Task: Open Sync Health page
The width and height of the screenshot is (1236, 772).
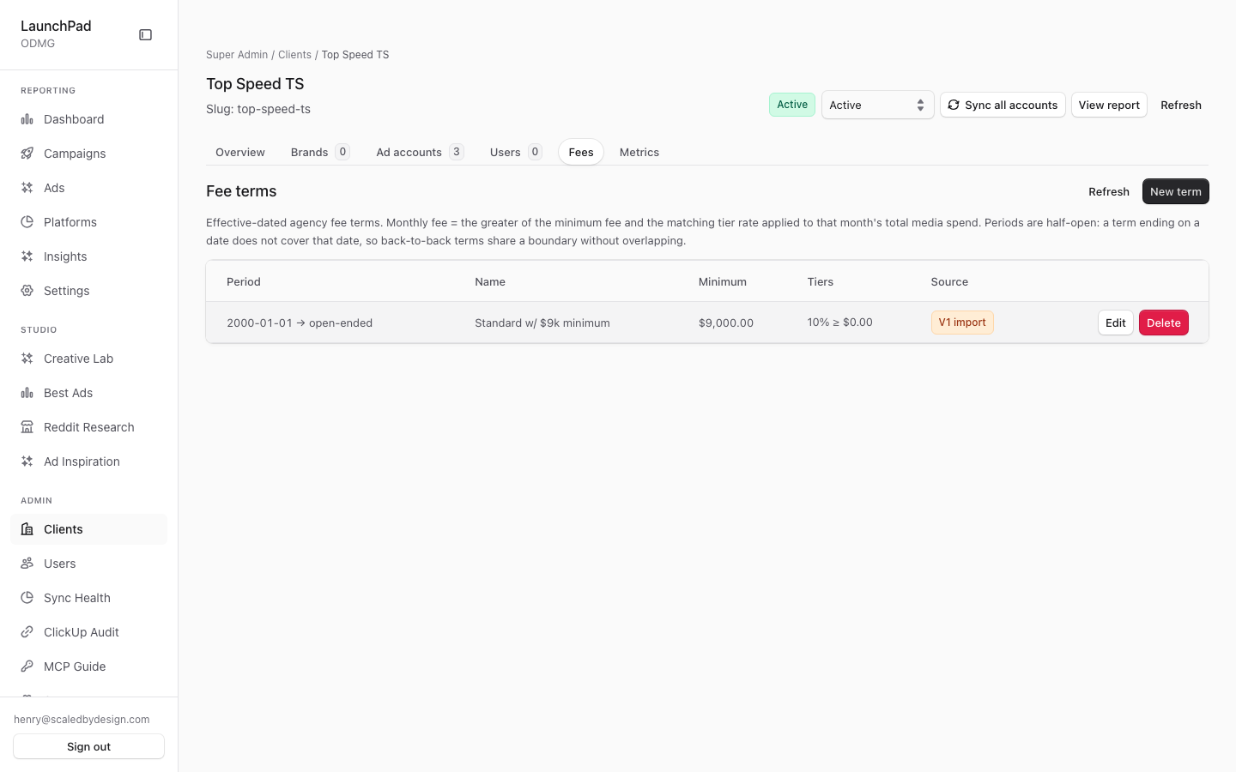Action: (x=89, y=598)
